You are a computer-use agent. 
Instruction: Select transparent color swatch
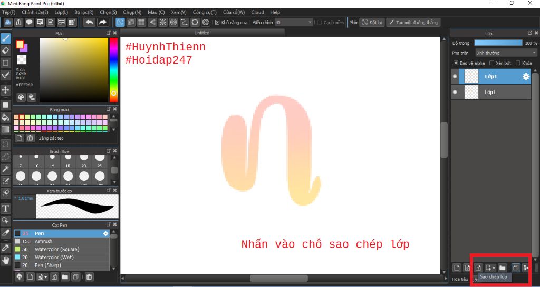pyautogui.click(x=22, y=59)
